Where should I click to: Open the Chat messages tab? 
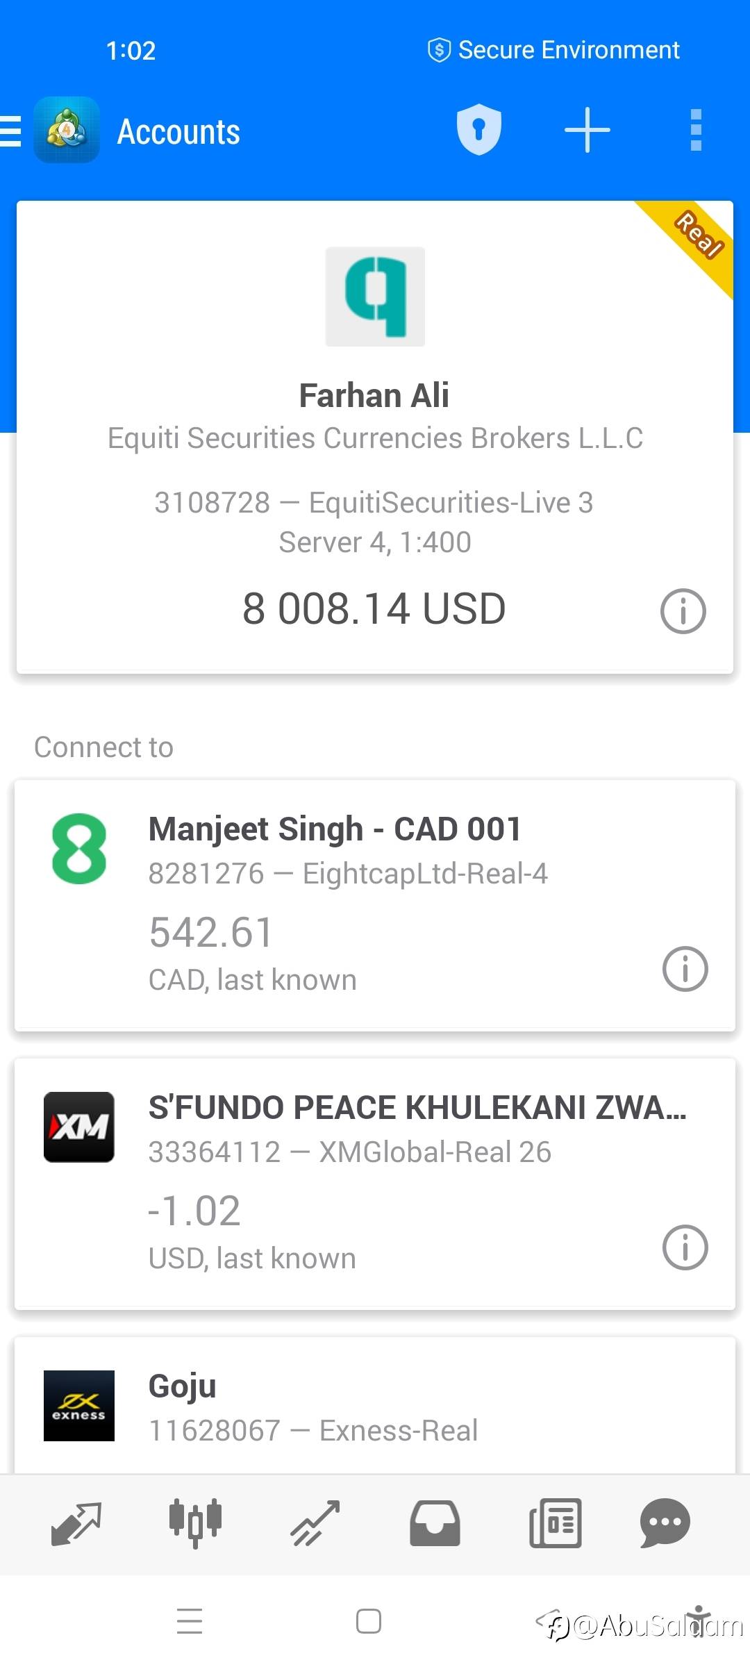(x=665, y=1523)
